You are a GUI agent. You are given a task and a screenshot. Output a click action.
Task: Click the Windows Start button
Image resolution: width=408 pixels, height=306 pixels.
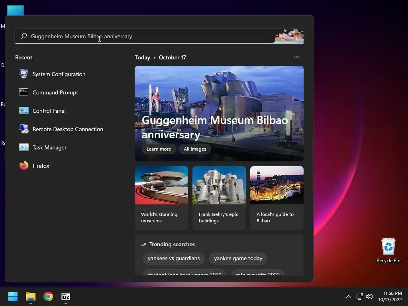[x=13, y=296]
